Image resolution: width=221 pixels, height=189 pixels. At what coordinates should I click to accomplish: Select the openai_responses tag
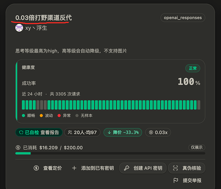point(183,18)
